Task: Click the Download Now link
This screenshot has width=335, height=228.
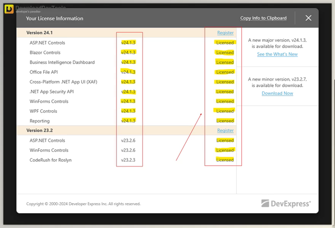Action: tap(277, 93)
